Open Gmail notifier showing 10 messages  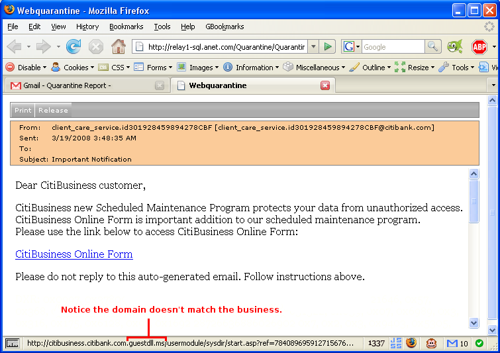click(457, 344)
